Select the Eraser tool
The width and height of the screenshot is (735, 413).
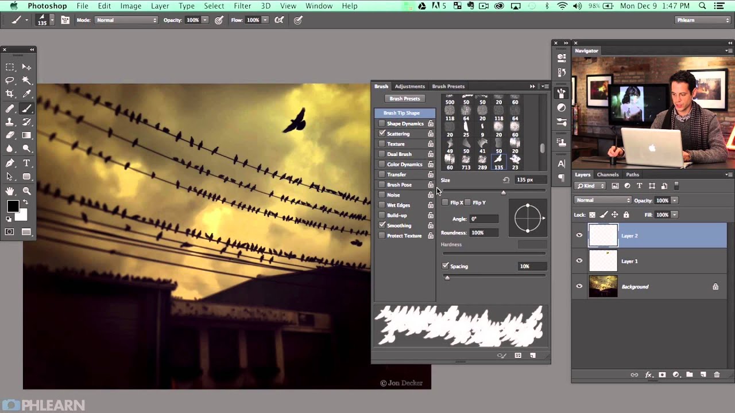pos(10,135)
